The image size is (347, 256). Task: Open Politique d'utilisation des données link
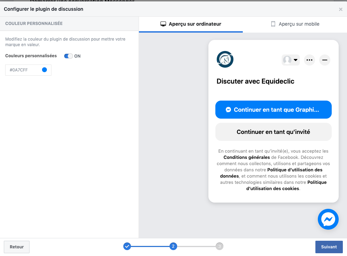coord(271,173)
